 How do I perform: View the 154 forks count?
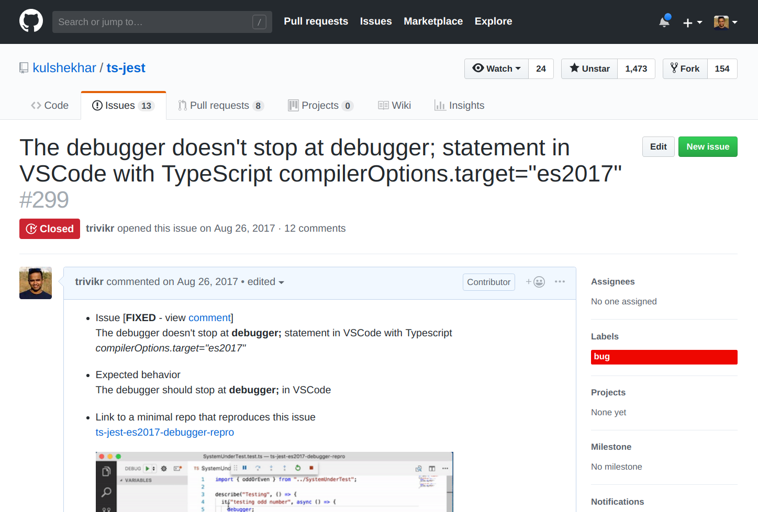(x=722, y=69)
